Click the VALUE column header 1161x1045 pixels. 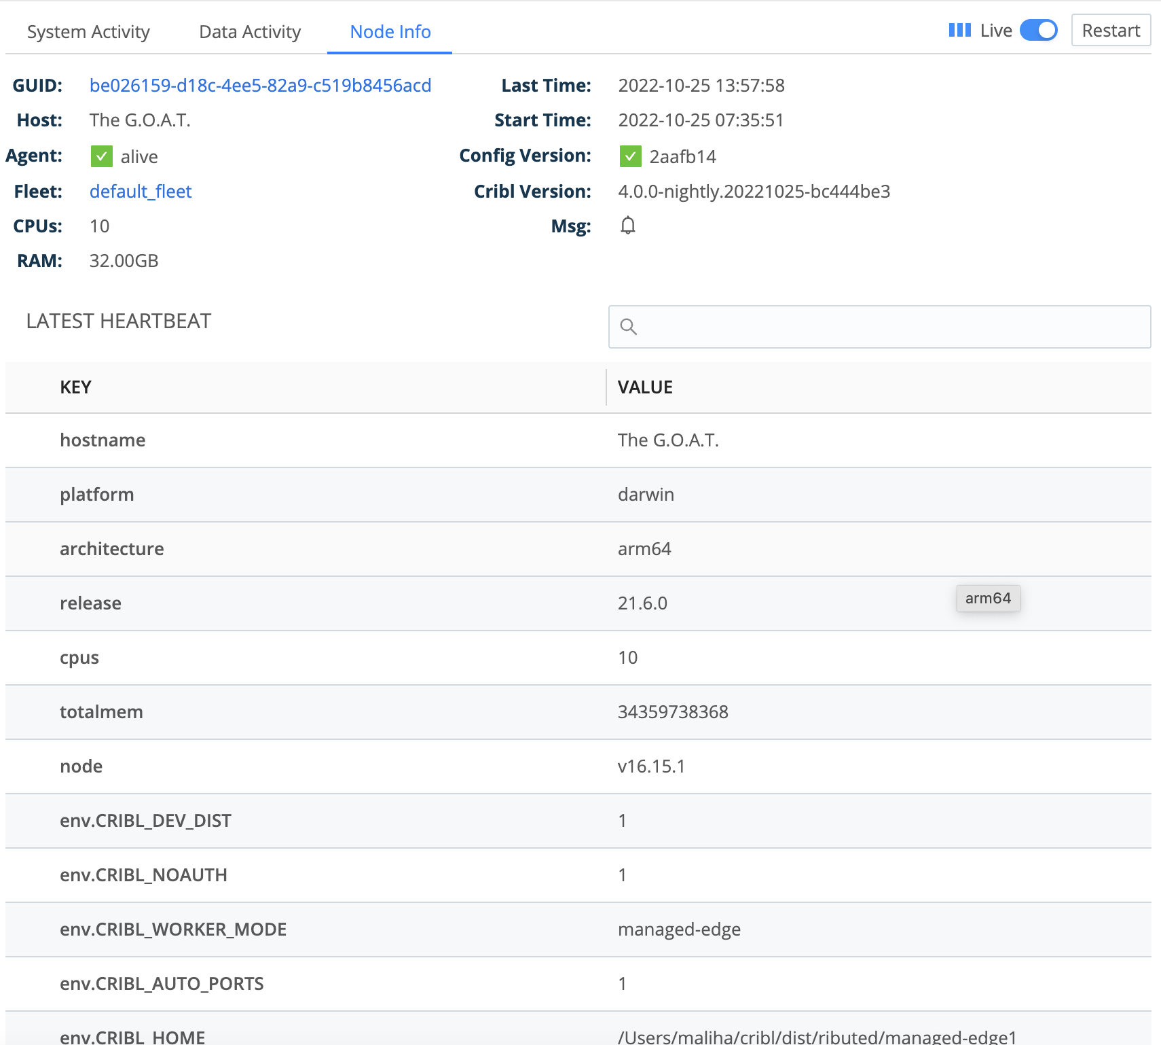point(644,387)
